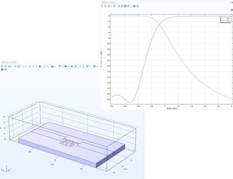Image resolution: width=233 pixels, height=179 pixels.
Task: Click Zoom Extents in the 3D geometry toolbar
Action: point(19,66)
